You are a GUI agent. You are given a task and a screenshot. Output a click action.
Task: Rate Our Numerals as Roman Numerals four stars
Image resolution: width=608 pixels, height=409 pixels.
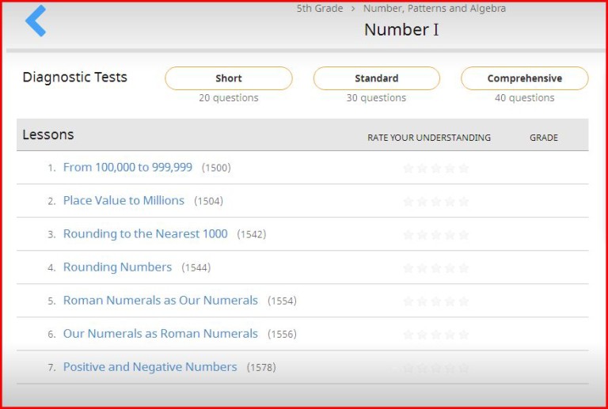(450, 335)
